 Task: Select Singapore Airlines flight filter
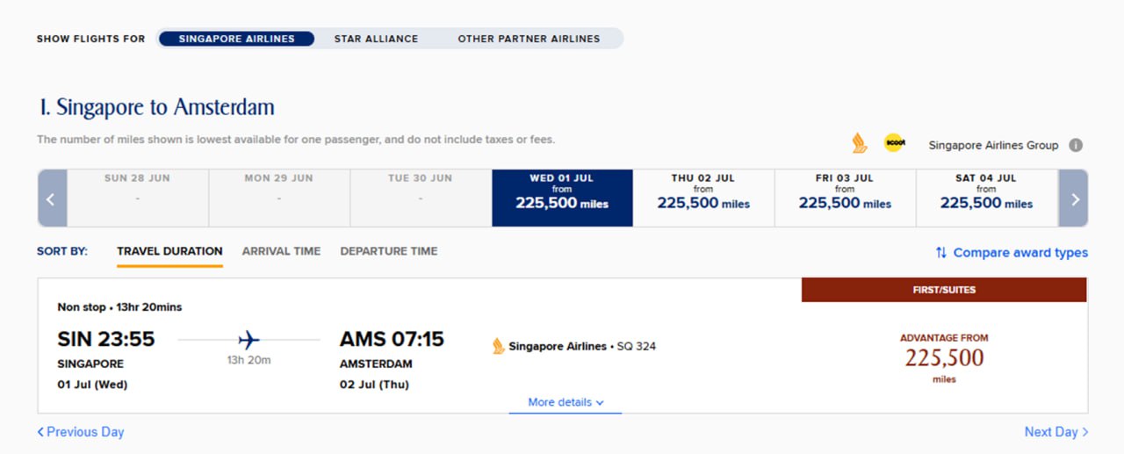[236, 39]
